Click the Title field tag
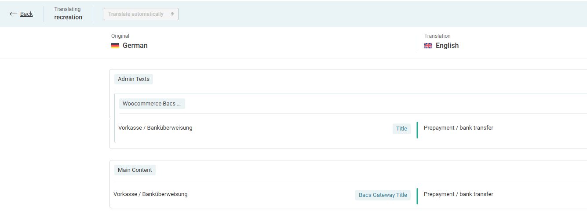587x218 pixels. [x=401, y=129]
